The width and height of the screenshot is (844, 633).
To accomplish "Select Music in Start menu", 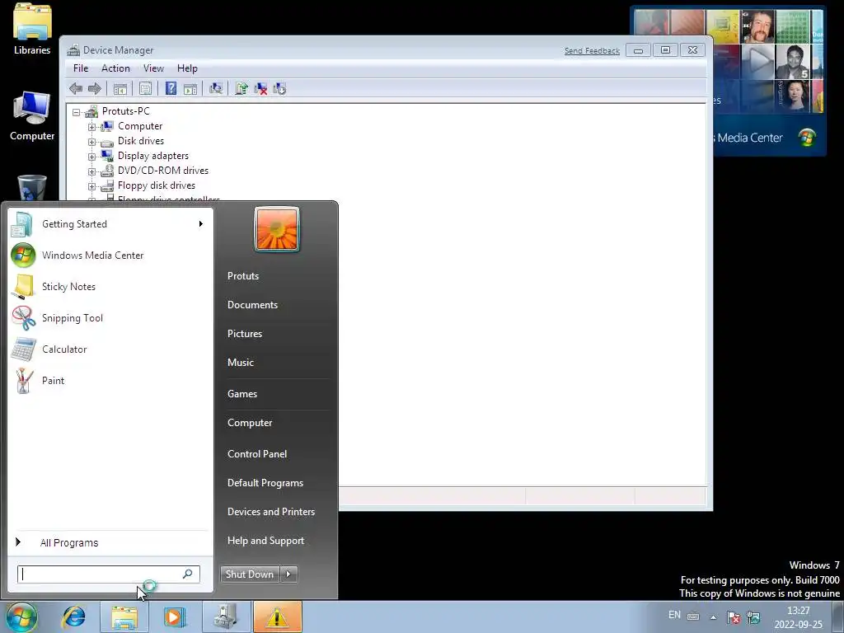I will (241, 363).
